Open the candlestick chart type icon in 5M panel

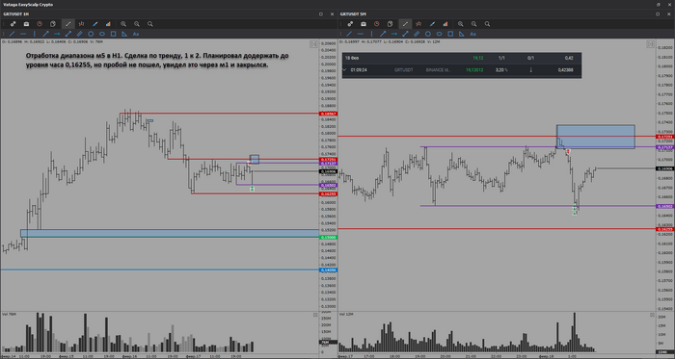[x=418, y=24]
